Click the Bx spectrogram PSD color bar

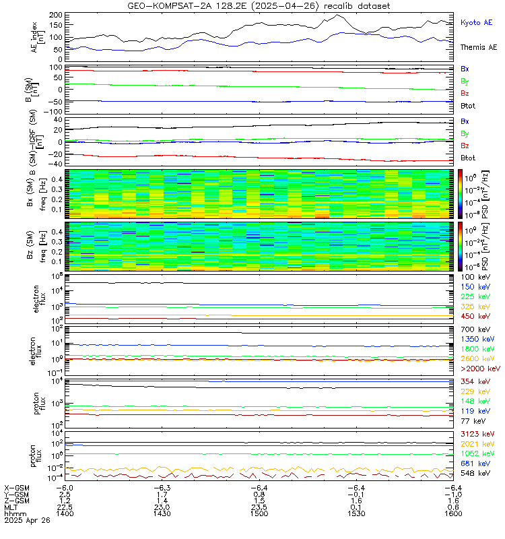coord(460,194)
